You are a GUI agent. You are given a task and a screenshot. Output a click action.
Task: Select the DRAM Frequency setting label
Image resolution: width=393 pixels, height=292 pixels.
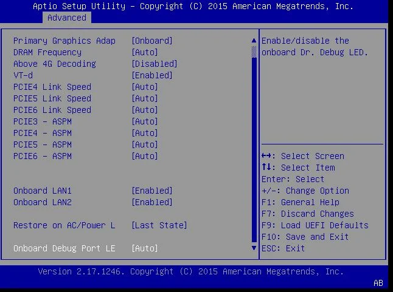tap(47, 52)
